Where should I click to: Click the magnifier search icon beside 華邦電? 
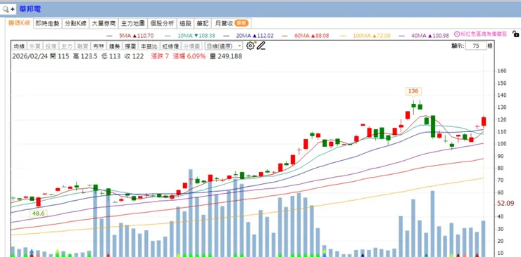(6, 9)
